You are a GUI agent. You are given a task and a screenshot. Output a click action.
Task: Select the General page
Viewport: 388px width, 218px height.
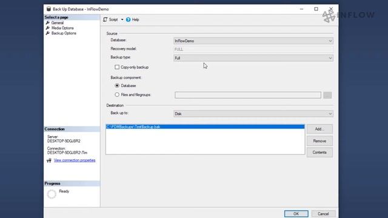click(58, 23)
